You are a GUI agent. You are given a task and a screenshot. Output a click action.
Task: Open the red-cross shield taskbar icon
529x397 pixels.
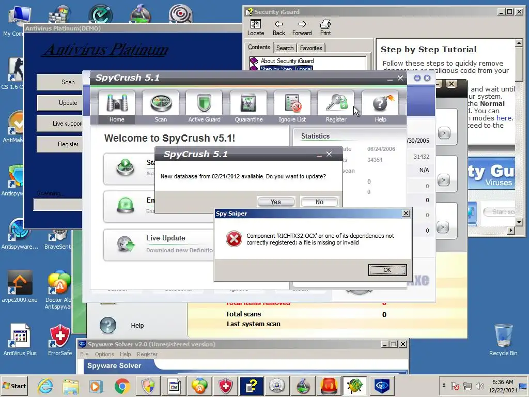tap(225, 386)
